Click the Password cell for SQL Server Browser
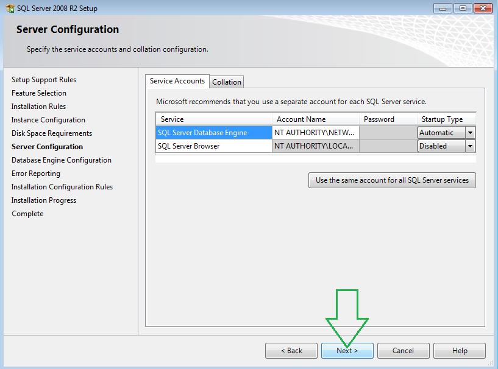The width and height of the screenshot is (498, 369). [x=388, y=146]
